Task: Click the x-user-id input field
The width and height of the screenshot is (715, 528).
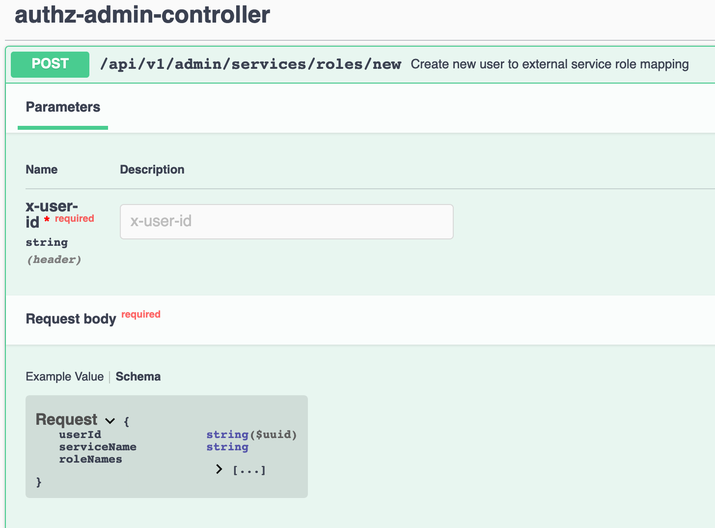Action: [x=287, y=222]
